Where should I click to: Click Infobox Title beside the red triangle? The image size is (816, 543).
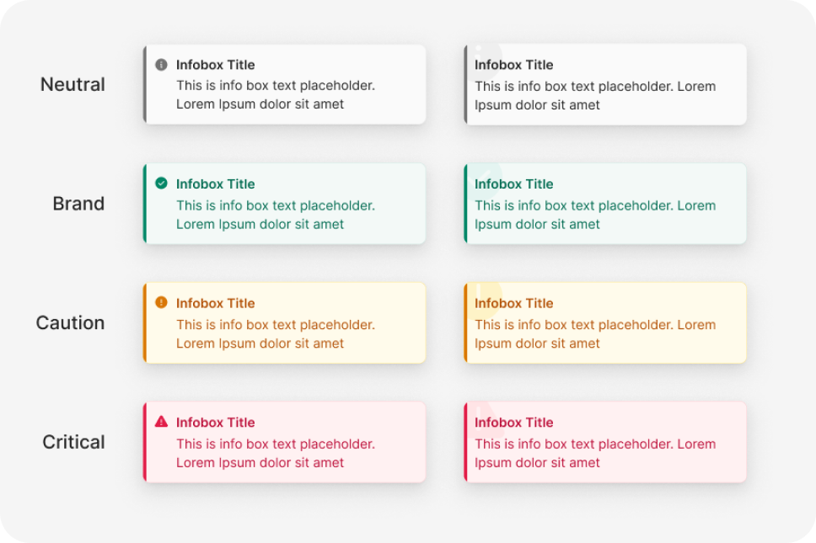pos(215,423)
